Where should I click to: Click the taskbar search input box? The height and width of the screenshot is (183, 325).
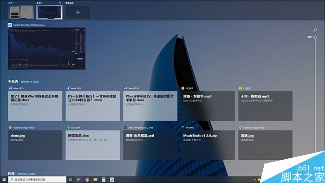[37, 179]
